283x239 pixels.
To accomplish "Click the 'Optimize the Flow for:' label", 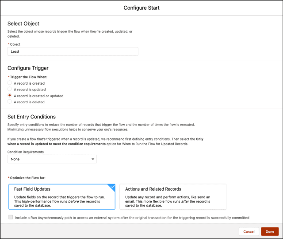I will (x=27, y=178).
